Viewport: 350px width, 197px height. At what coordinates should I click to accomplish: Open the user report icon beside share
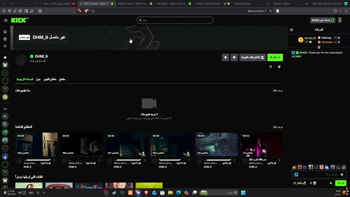coord(279,66)
